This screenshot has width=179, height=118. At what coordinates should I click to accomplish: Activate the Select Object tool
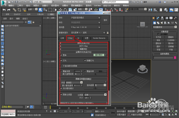[x=40, y=10]
